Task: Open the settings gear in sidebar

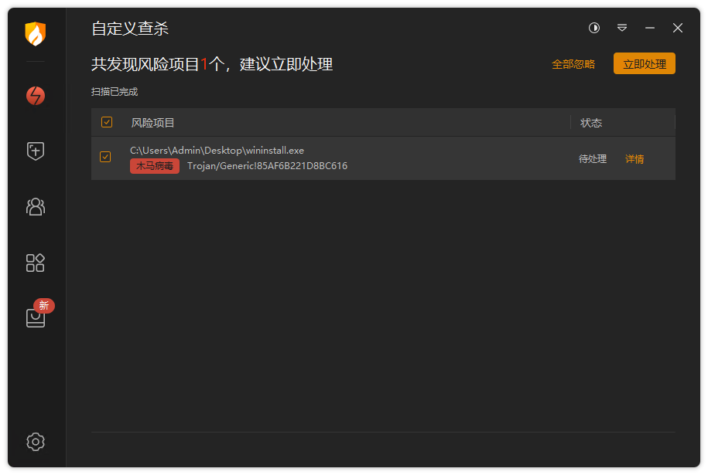Action: (x=36, y=442)
